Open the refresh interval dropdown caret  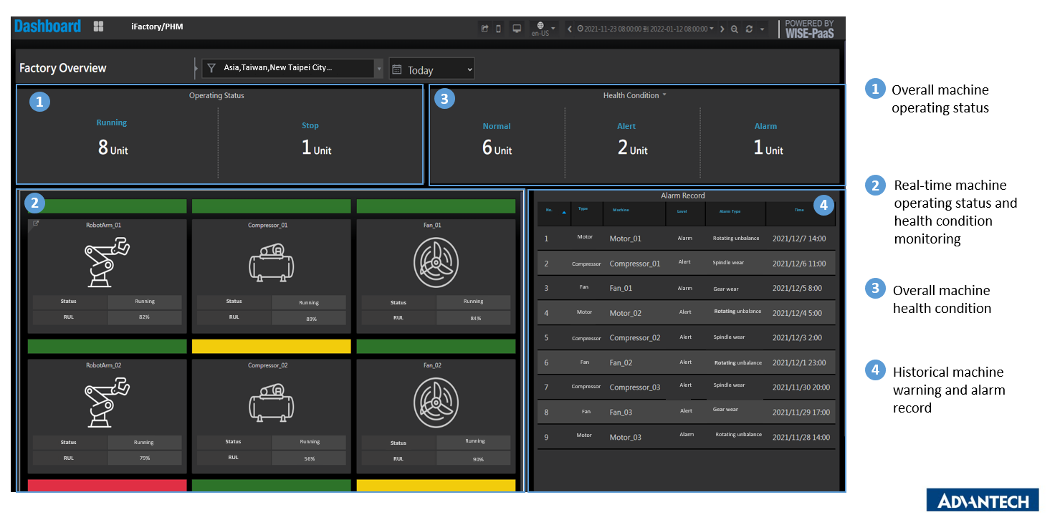click(760, 29)
